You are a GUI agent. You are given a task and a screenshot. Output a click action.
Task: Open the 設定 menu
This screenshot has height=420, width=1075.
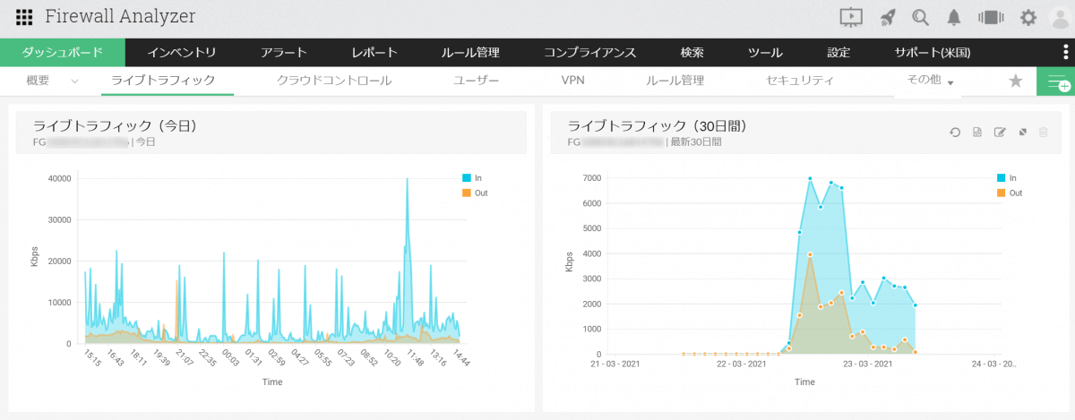point(838,52)
